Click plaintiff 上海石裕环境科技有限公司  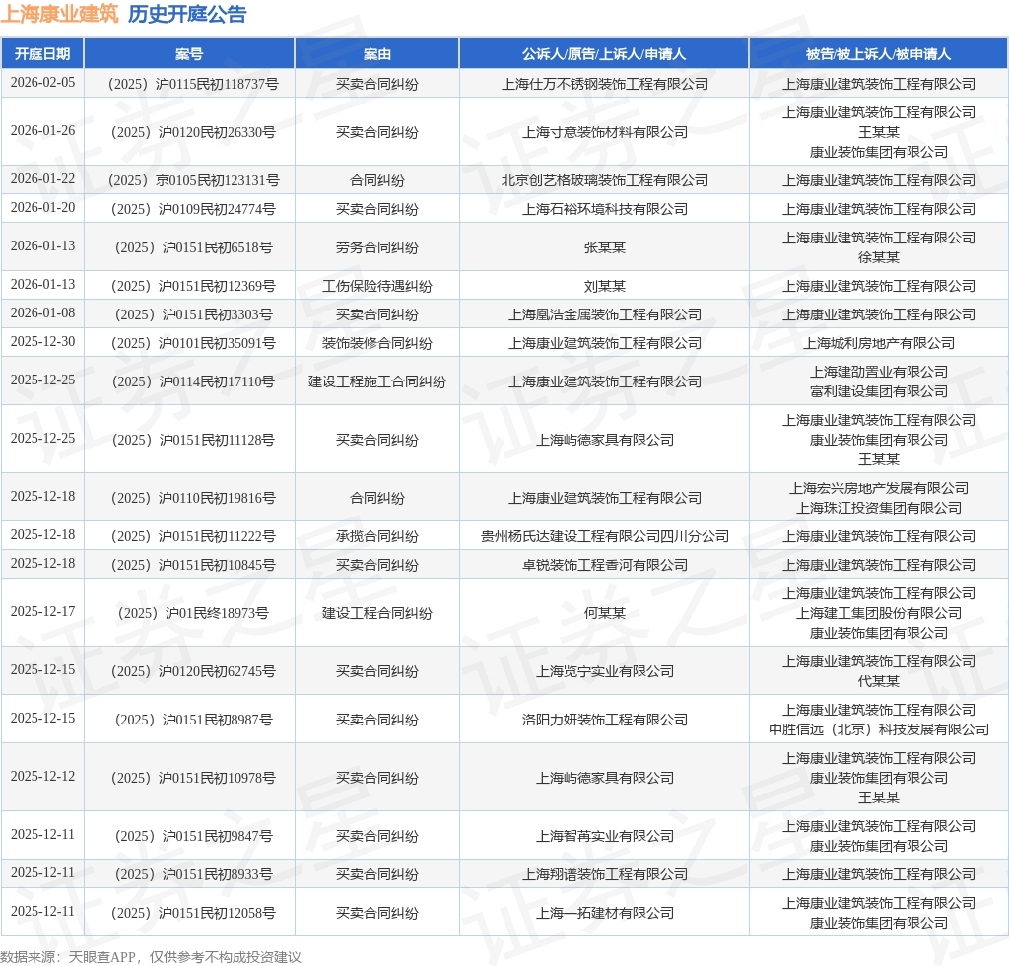[x=605, y=209]
